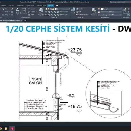The image size is (131, 131).
Task: Click the white ByLayer object color swatch
Action: point(102,9)
